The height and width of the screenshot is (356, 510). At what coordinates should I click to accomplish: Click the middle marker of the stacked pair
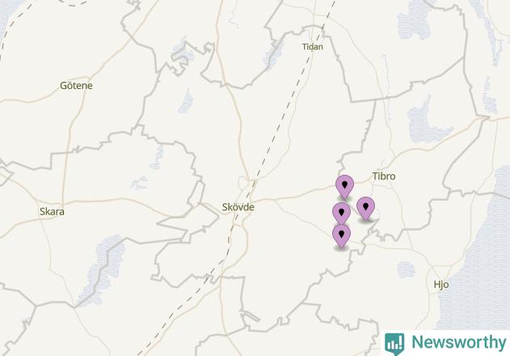[x=341, y=214]
